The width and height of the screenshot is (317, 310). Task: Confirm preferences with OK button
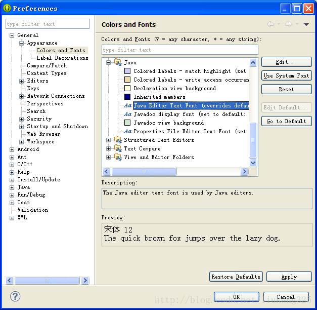(x=237, y=297)
